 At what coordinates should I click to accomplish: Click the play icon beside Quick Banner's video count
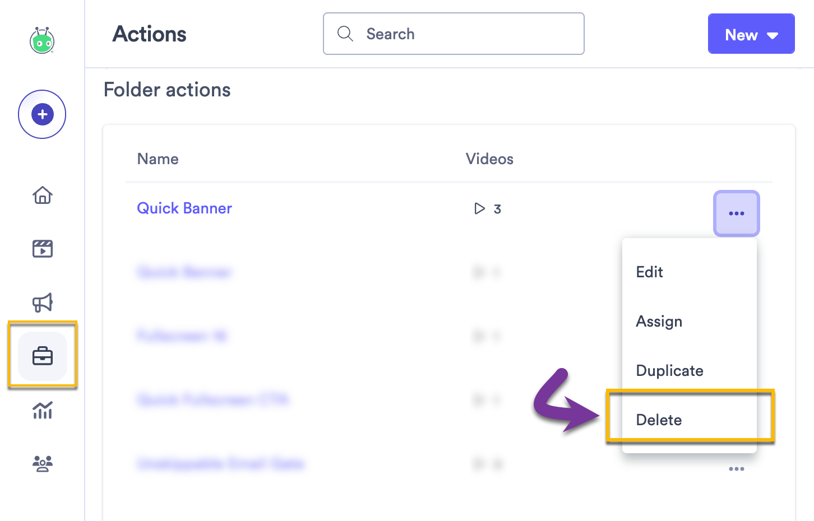tap(479, 208)
